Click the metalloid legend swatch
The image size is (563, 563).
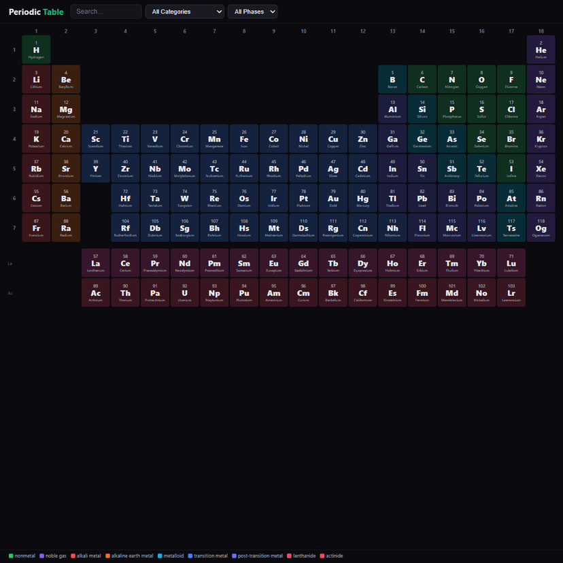pos(160,556)
